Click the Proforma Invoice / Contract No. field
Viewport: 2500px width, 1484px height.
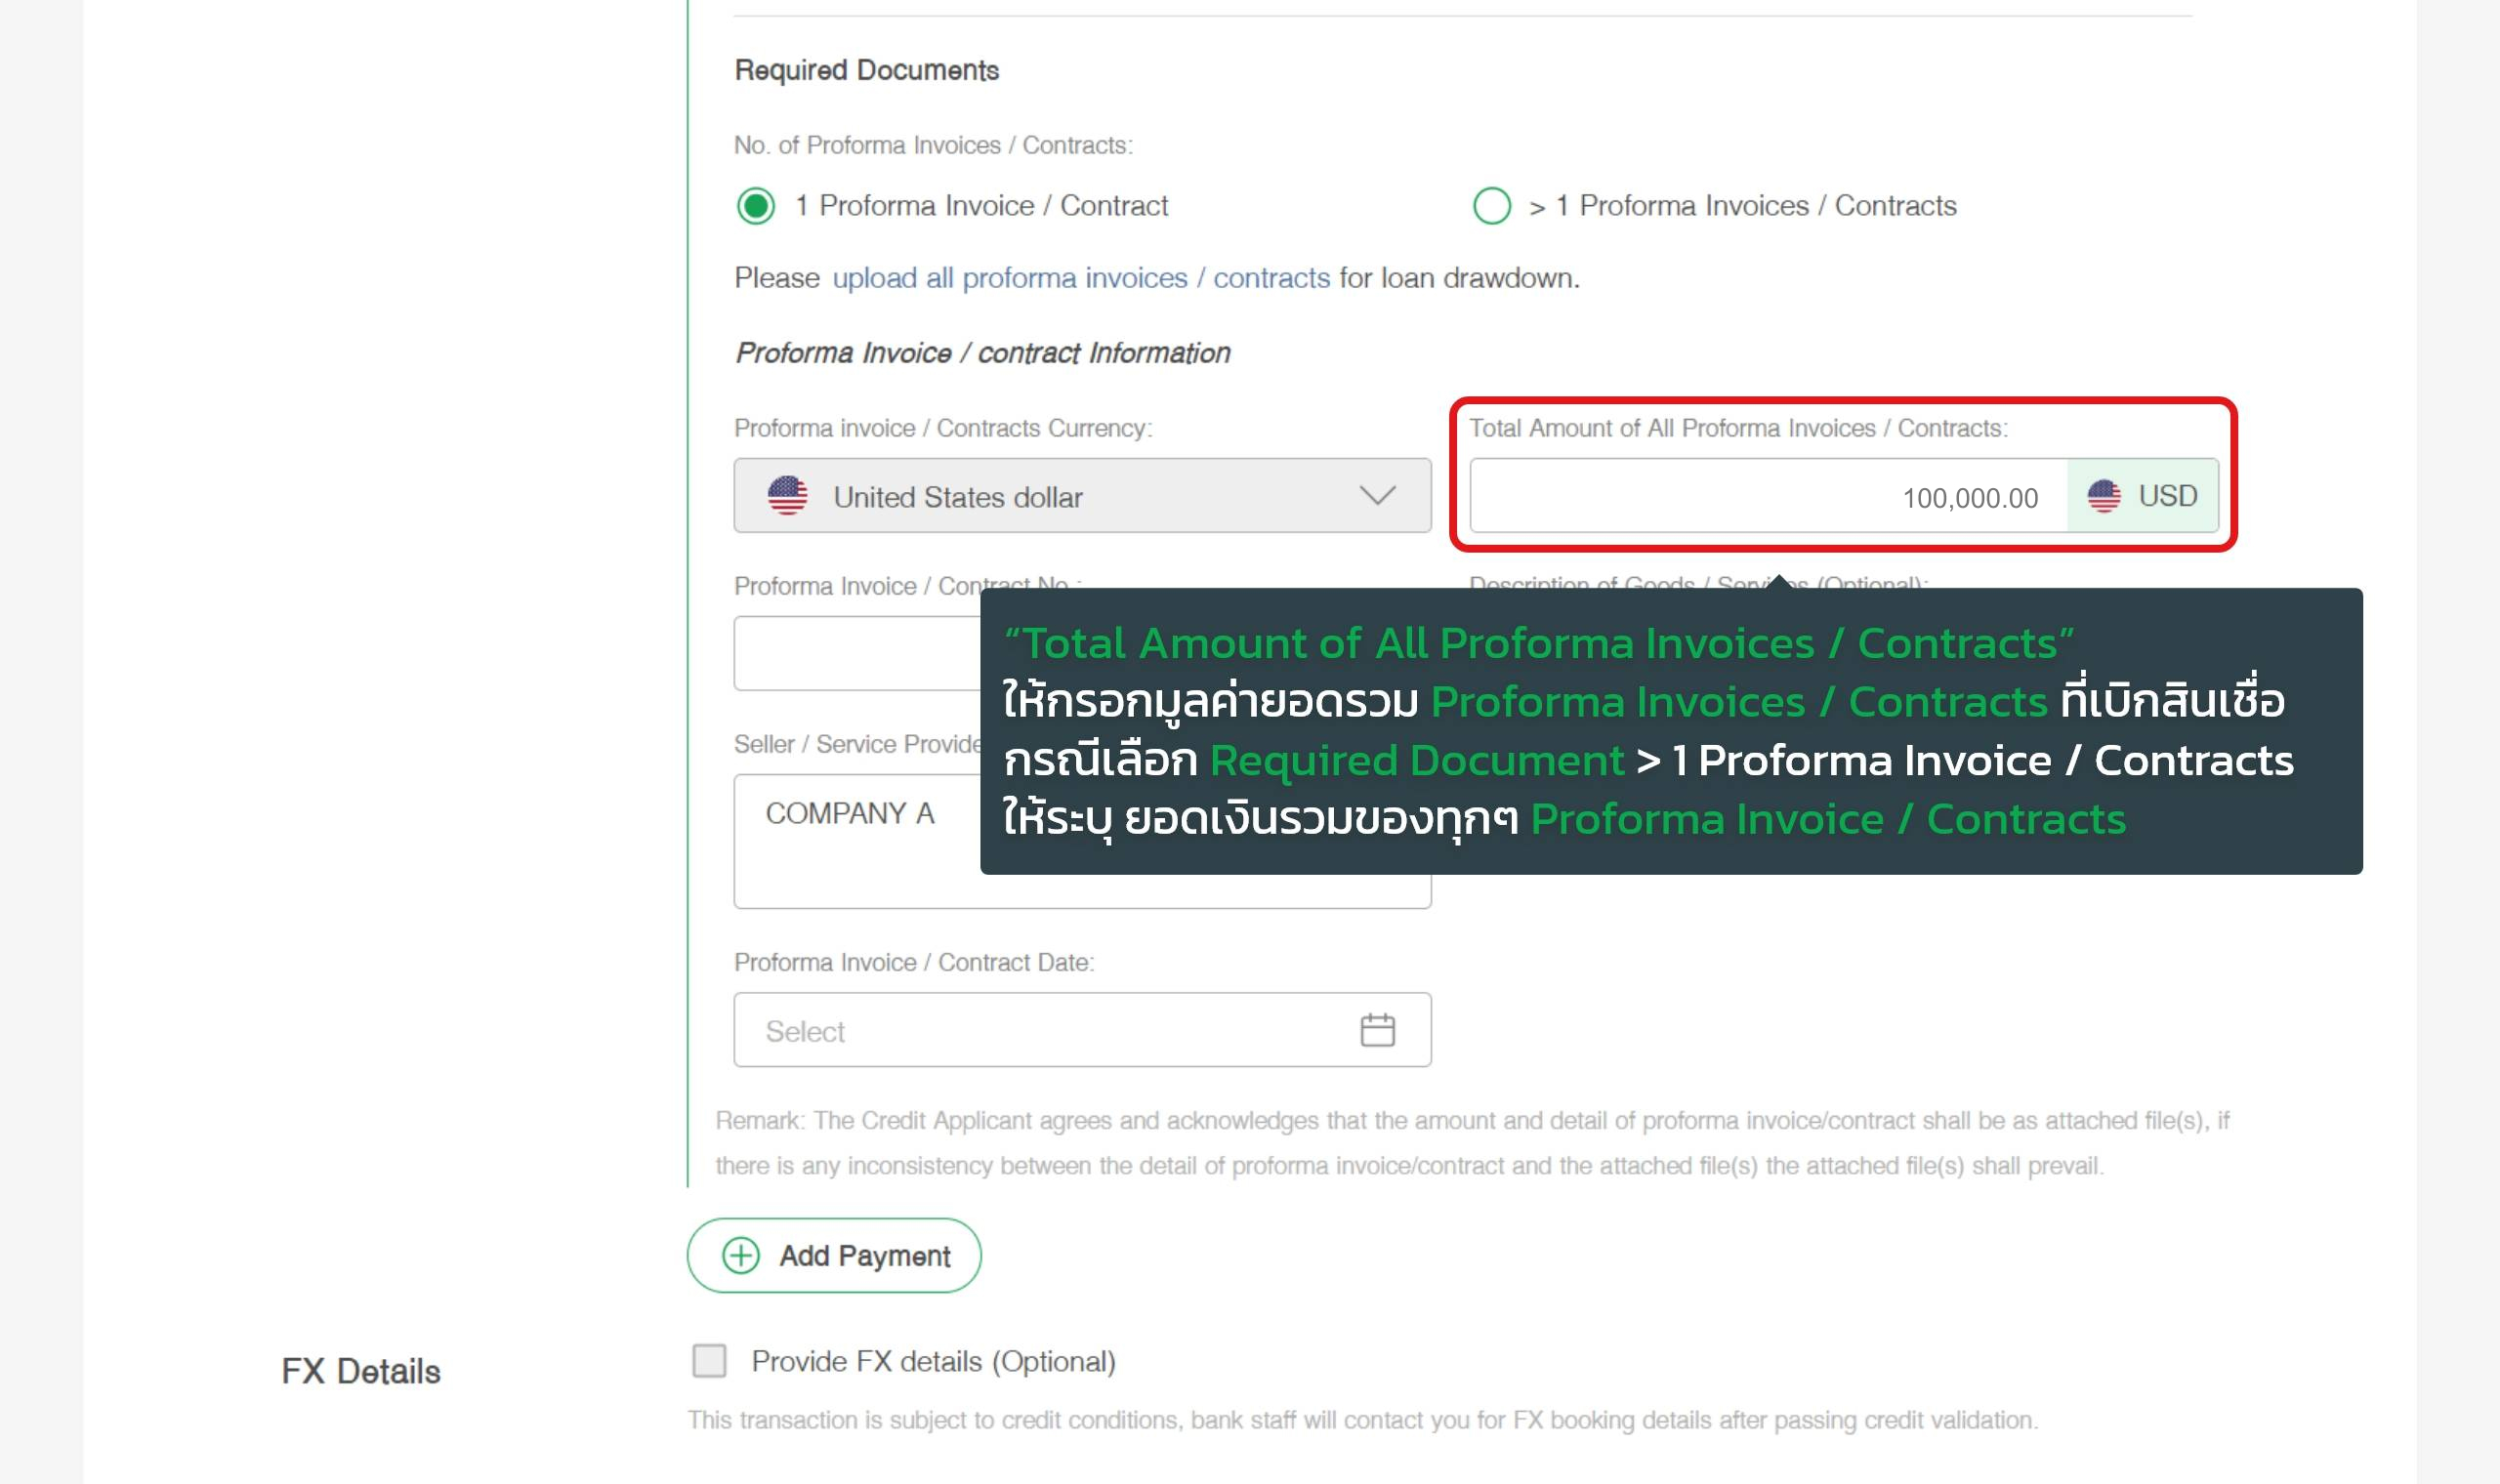pyautogui.click(x=857, y=653)
